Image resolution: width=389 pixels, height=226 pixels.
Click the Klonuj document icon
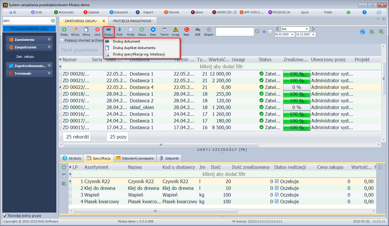pyautogui.click(x=86, y=30)
